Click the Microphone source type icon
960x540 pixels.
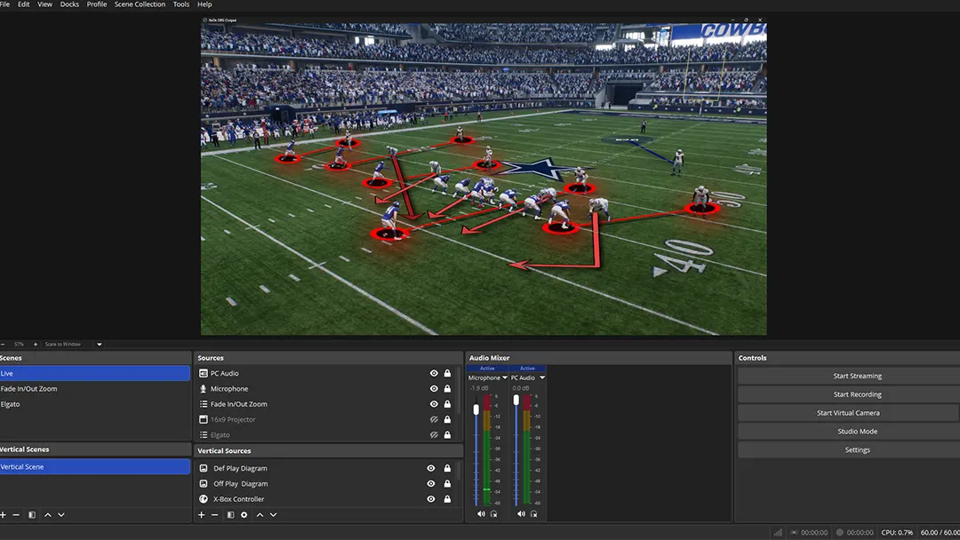tap(204, 388)
